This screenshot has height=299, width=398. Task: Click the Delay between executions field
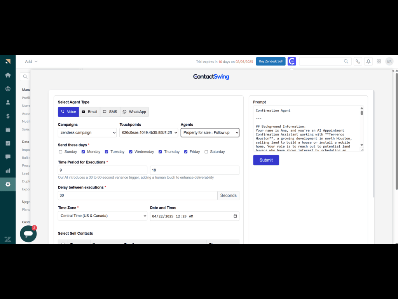click(x=138, y=195)
